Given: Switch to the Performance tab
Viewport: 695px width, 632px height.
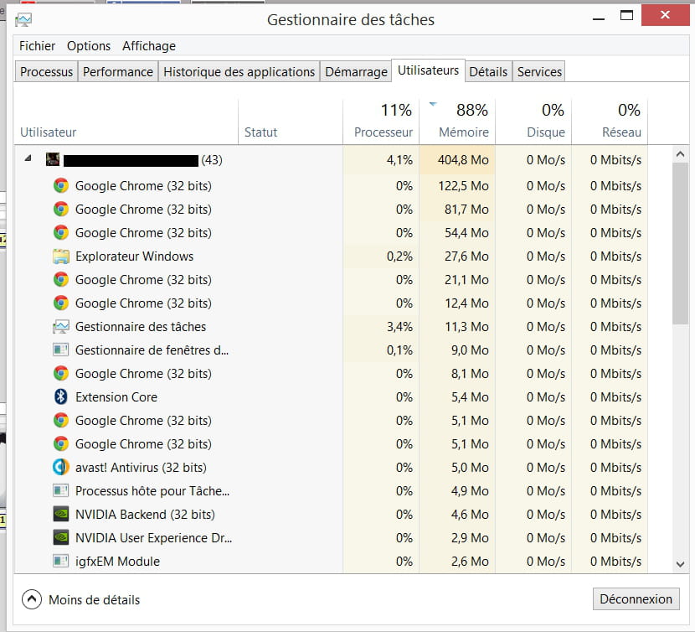Looking at the screenshot, I should [x=117, y=72].
